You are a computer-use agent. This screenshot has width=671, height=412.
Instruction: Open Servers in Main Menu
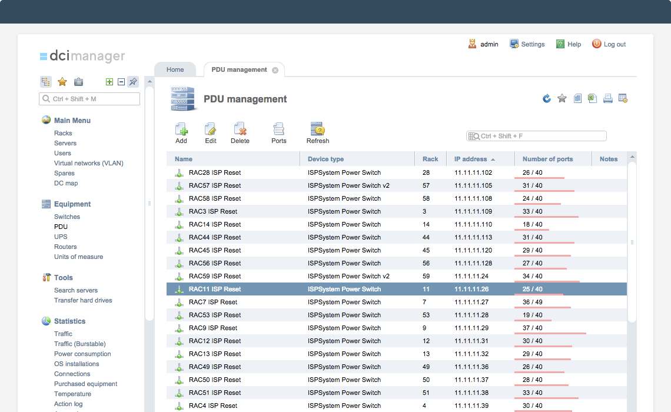tap(65, 143)
